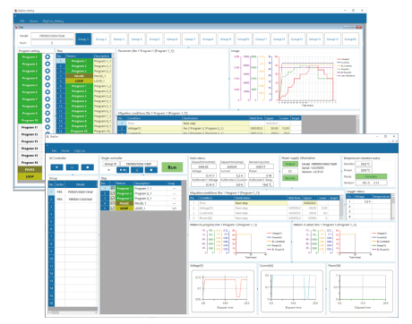Click the green Output button
This screenshot has height=324, width=412.
pyautogui.click(x=290, y=164)
